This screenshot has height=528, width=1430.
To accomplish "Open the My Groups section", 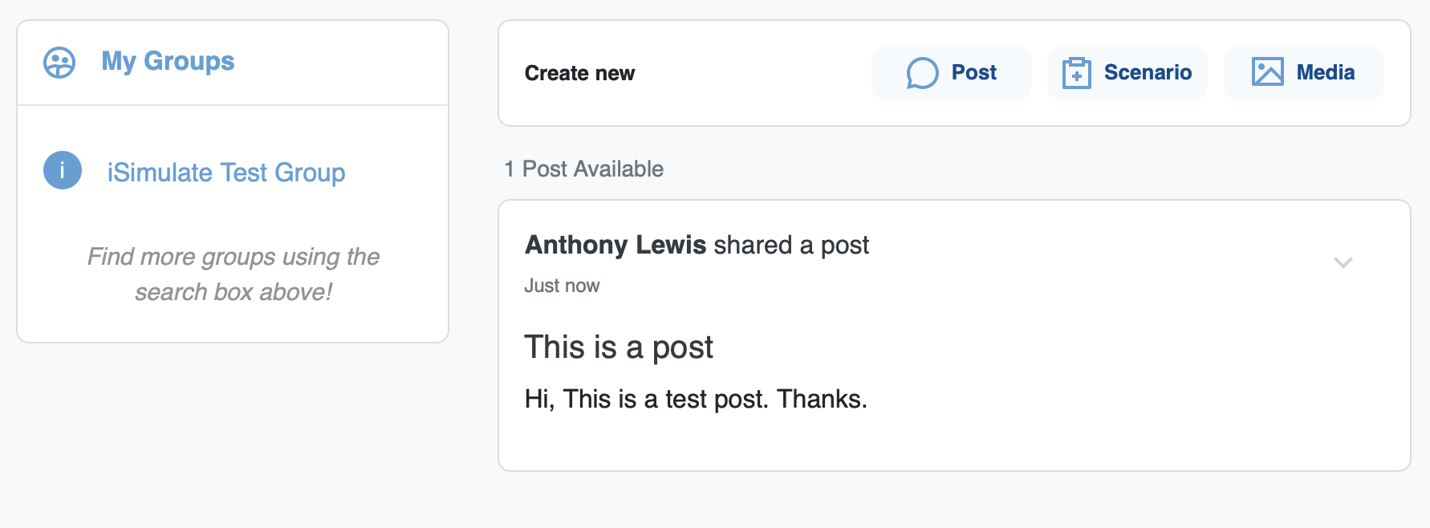I will click(x=168, y=61).
